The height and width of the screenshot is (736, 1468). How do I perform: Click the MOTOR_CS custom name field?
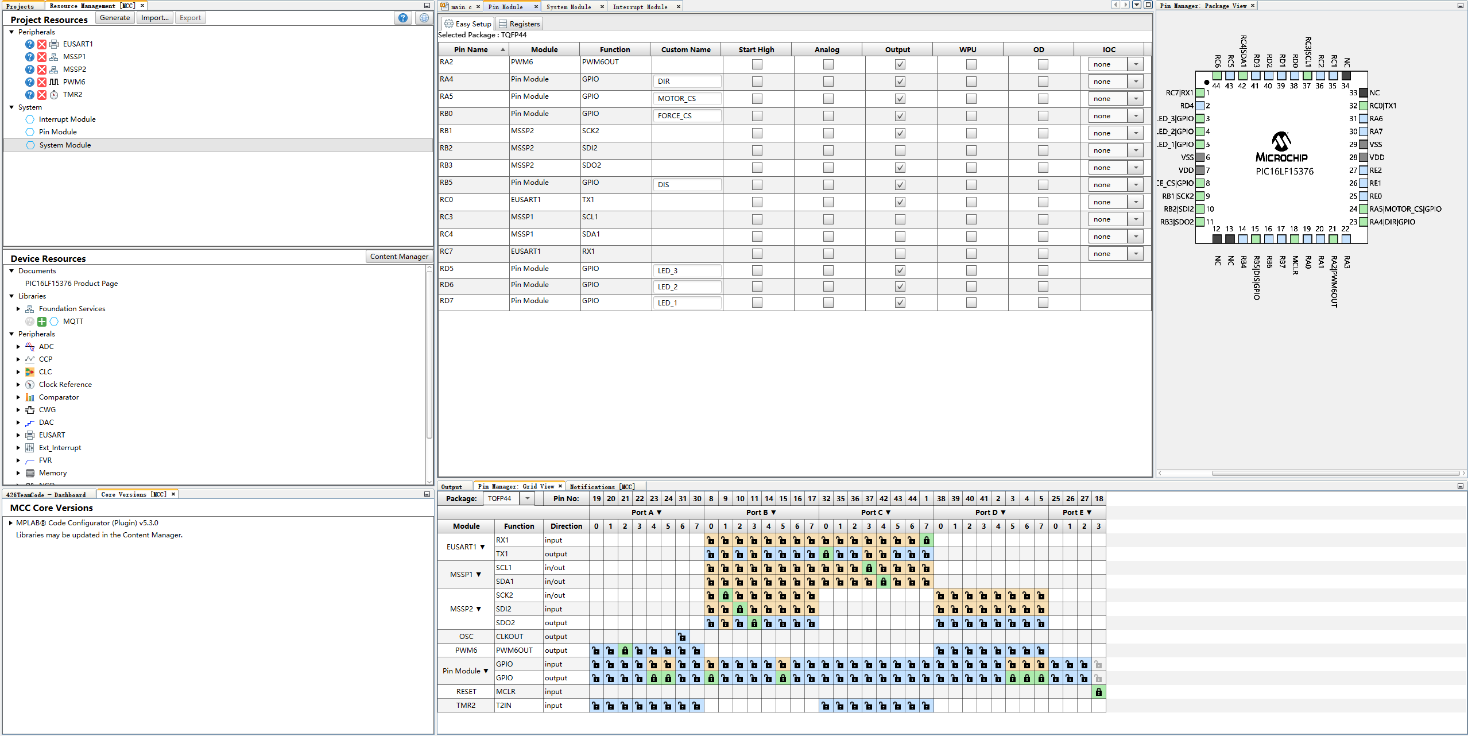687,99
